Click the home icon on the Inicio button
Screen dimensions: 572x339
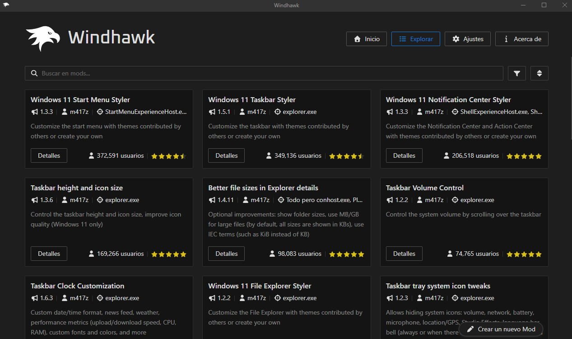click(x=357, y=39)
